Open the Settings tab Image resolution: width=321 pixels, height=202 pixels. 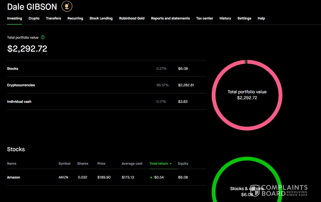click(x=244, y=18)
